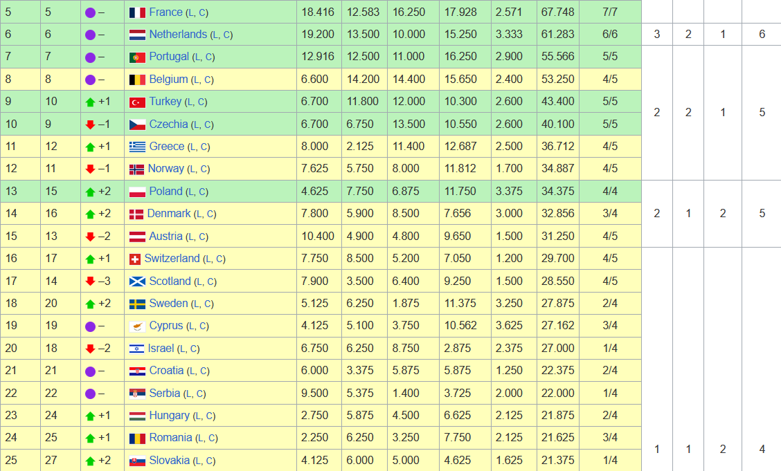Open the Belgium country link

pyautogui.click(x=168, y=79)
